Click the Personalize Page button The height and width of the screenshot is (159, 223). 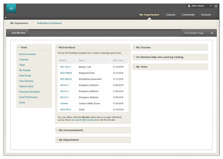194,33
